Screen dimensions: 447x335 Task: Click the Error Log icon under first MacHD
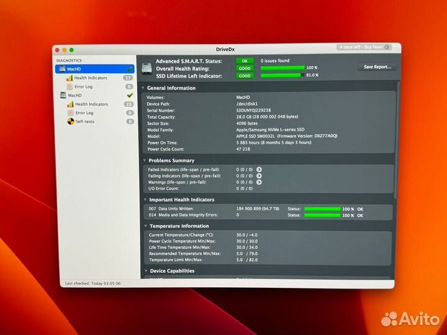click(x=70, y=87)
